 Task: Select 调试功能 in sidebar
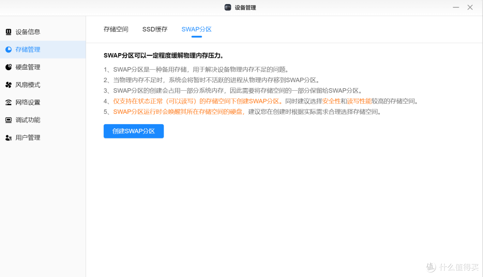(43, 120)
